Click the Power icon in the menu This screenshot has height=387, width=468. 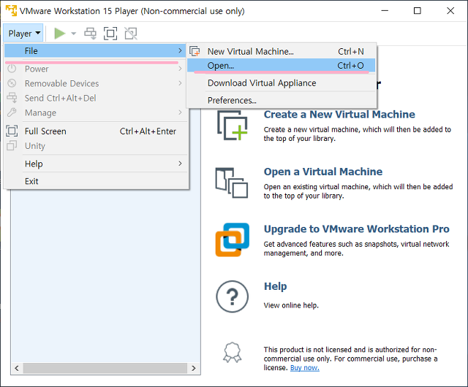(x=12, y=69)
